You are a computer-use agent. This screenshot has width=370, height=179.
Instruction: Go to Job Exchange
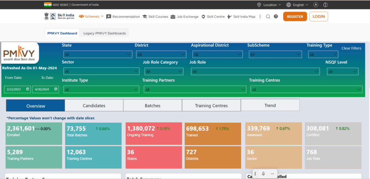[185, 17]
